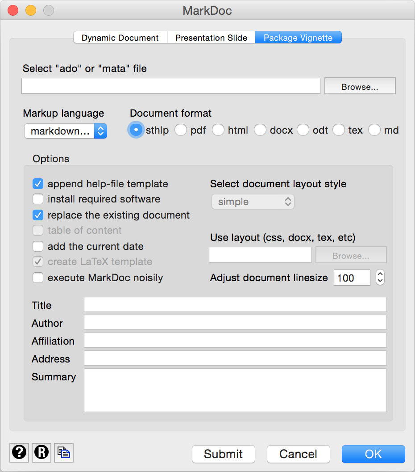
Task: Browse for an ado or mata file
Action: (360, 86)
